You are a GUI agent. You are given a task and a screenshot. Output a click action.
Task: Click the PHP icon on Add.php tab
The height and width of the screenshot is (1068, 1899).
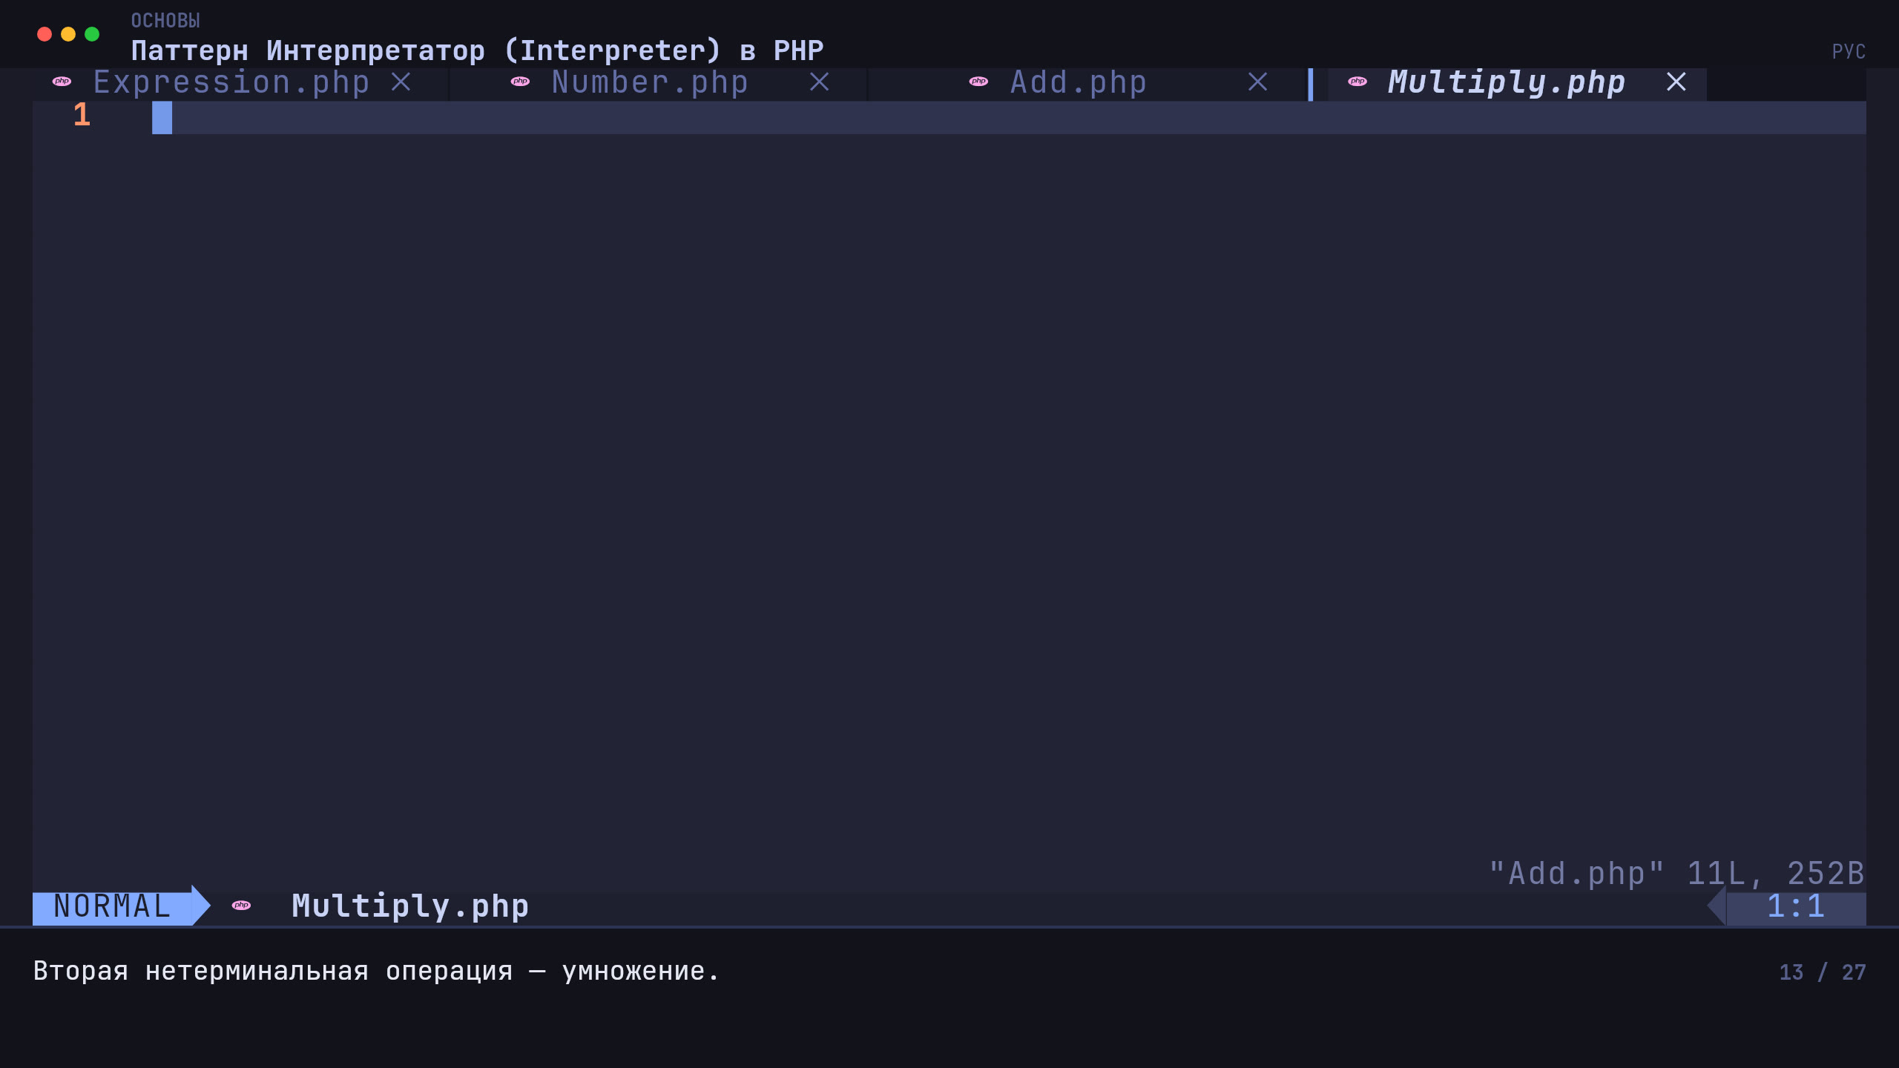(x=978, y=82)
